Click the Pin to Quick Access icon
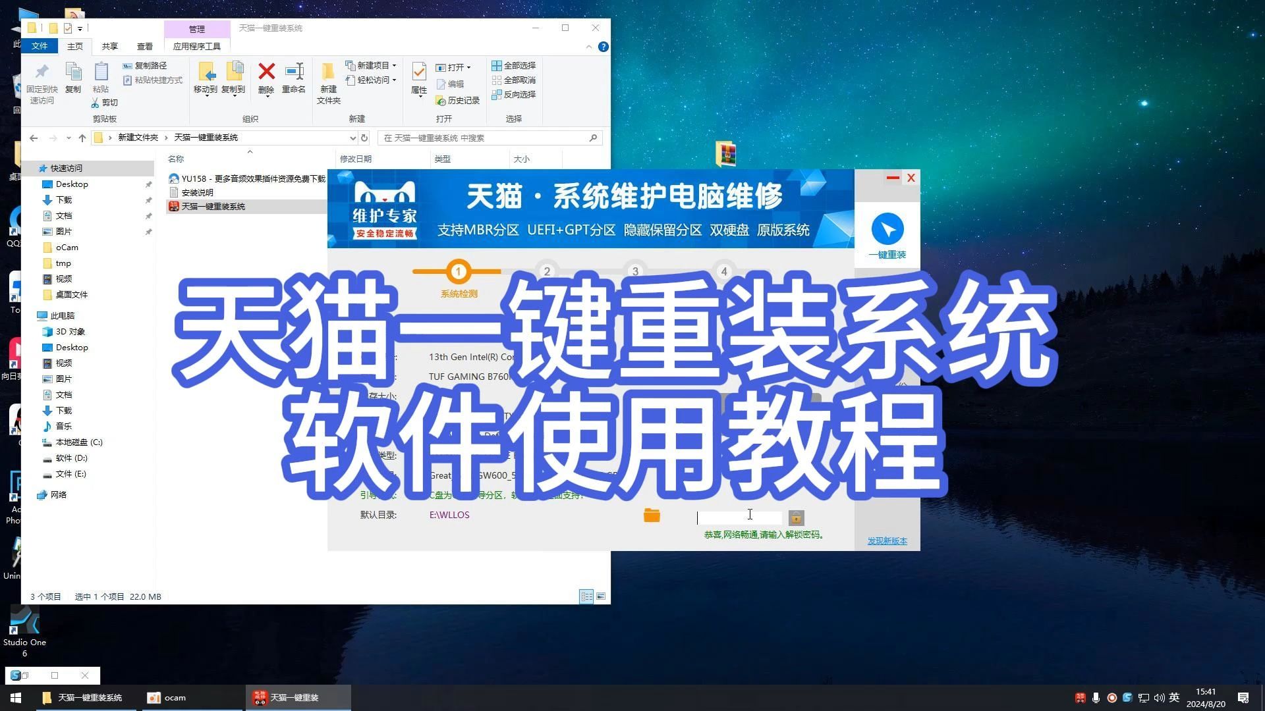 (x=42, y=71)
